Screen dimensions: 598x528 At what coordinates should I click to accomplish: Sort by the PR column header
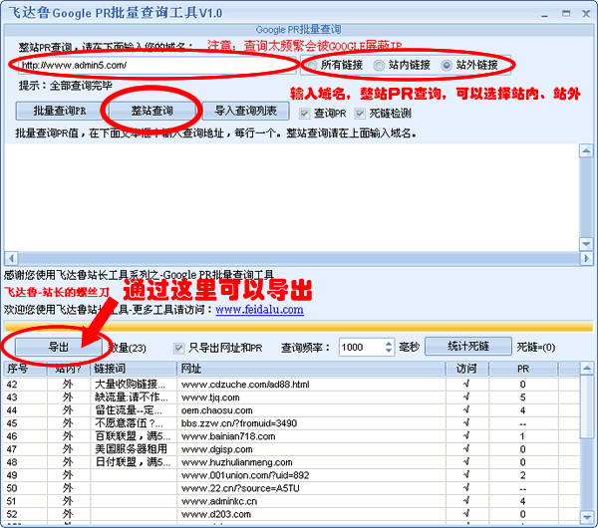[523, 369]
